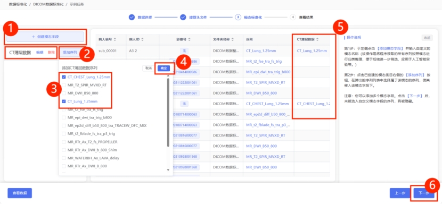The width and height of the screenshot is (442, 204).
Task: Click the step 4 查看结果 circle icon
Action: point(293,17)
